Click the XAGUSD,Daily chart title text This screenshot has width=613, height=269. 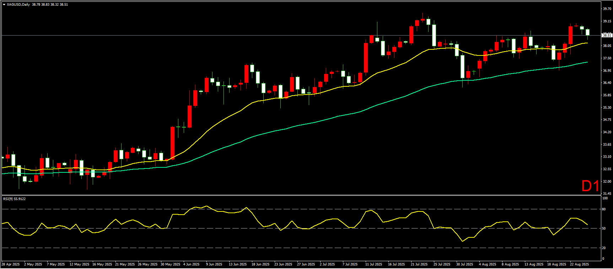tap(18, 5)
